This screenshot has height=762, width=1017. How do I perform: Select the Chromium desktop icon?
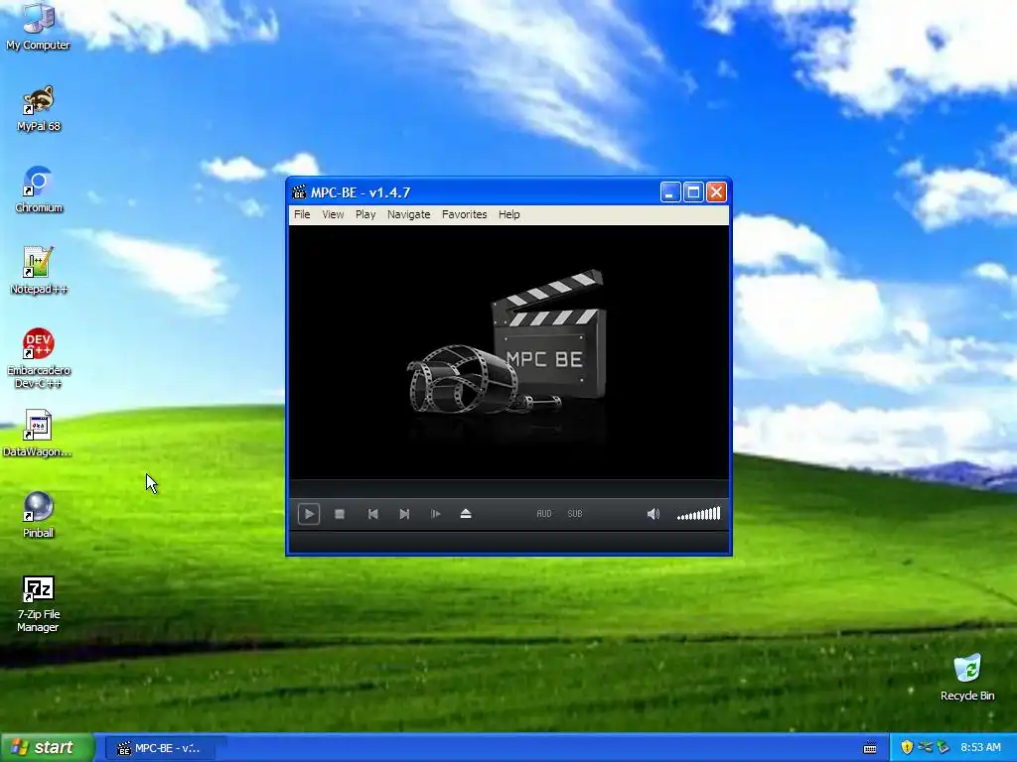(39, 190)
